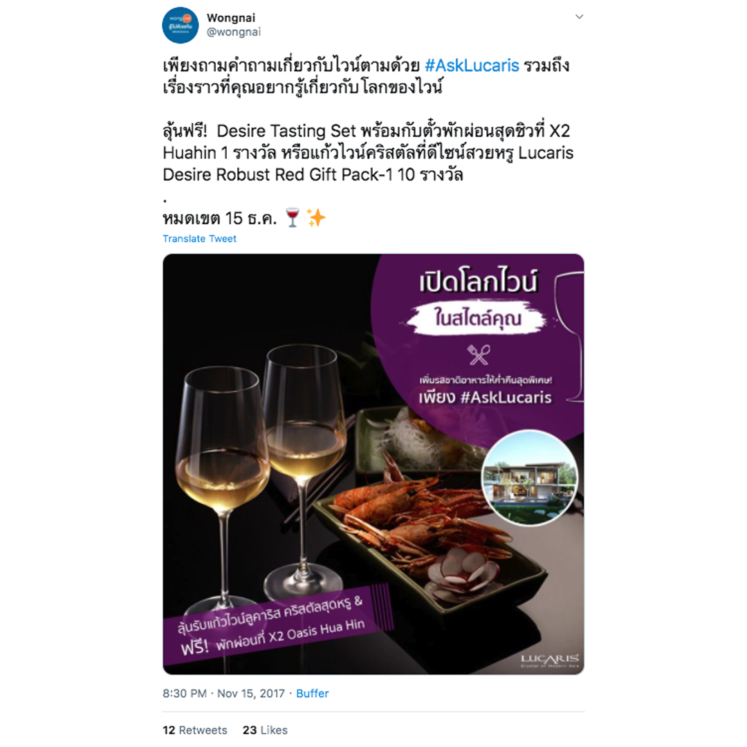This screenshot has width=747, height=747.
Task: Click the wine glass emoji
Action: (292, 218)
